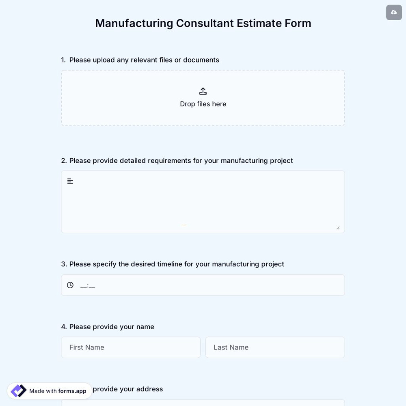Click question 3 about desired project timeline
Screen dimensions: 406x406
[x=173, y=264]
